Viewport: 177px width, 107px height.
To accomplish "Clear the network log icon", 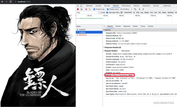I will point(81,9).
